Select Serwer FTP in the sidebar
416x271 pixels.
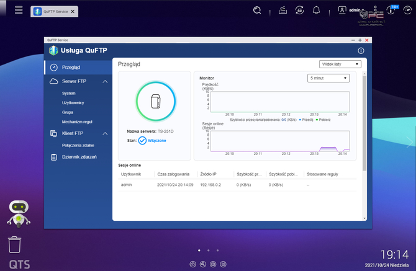click(x=74, y=81)
